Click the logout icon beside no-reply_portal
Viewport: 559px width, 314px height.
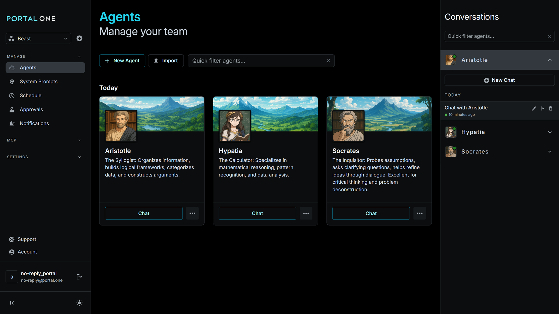[x=79, y=277]
